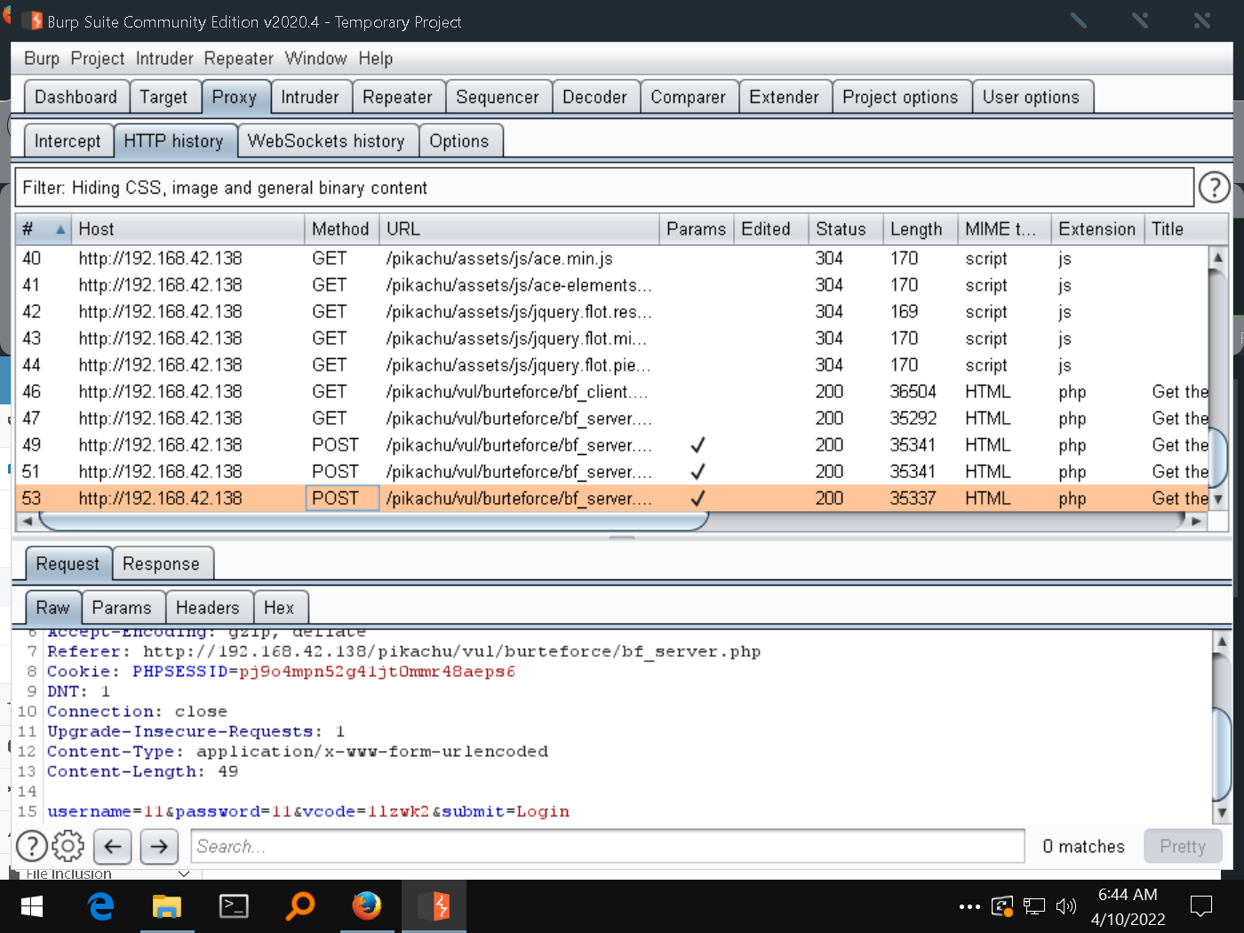Open the message editor help icon

pos(32,846)
